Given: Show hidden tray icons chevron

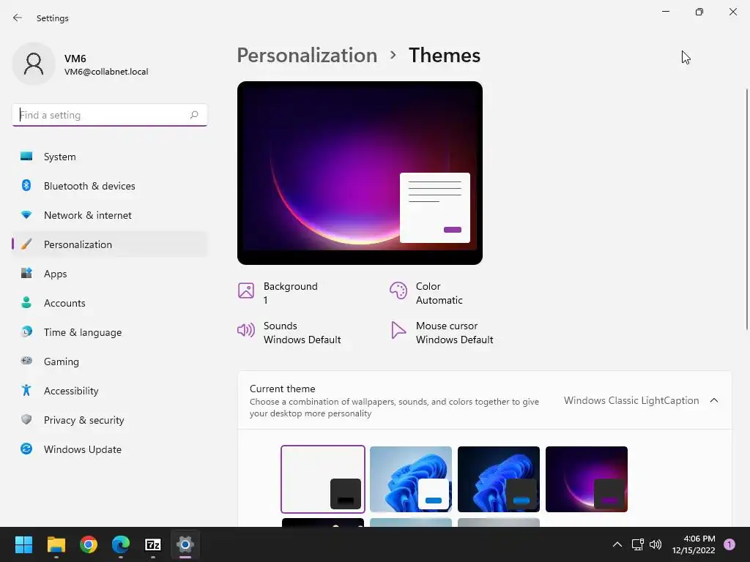Looking at the screenshot, I should coord(617,544).
